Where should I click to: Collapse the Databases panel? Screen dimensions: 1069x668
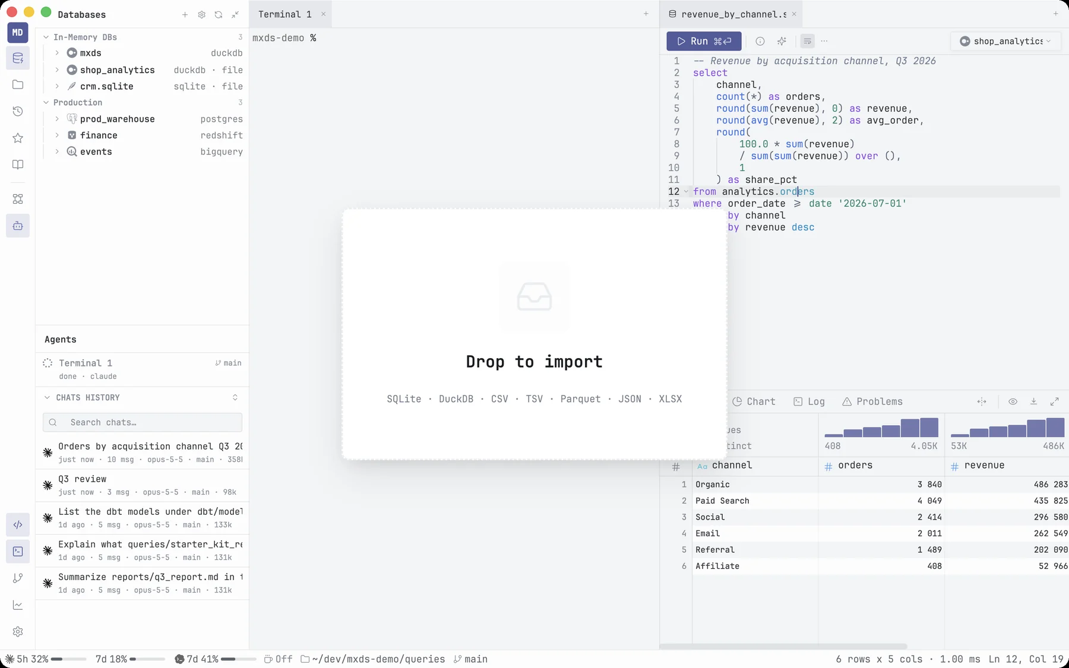pos(235,14)
